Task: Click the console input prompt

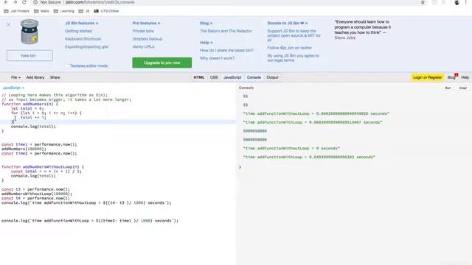Action: point(354,167)
